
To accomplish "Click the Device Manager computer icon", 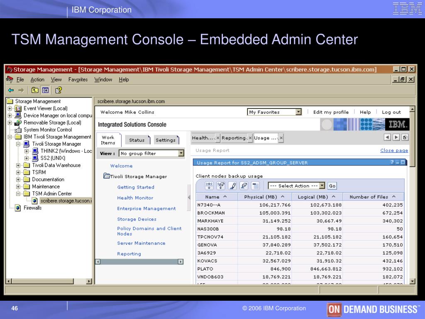I will [18, 115].
